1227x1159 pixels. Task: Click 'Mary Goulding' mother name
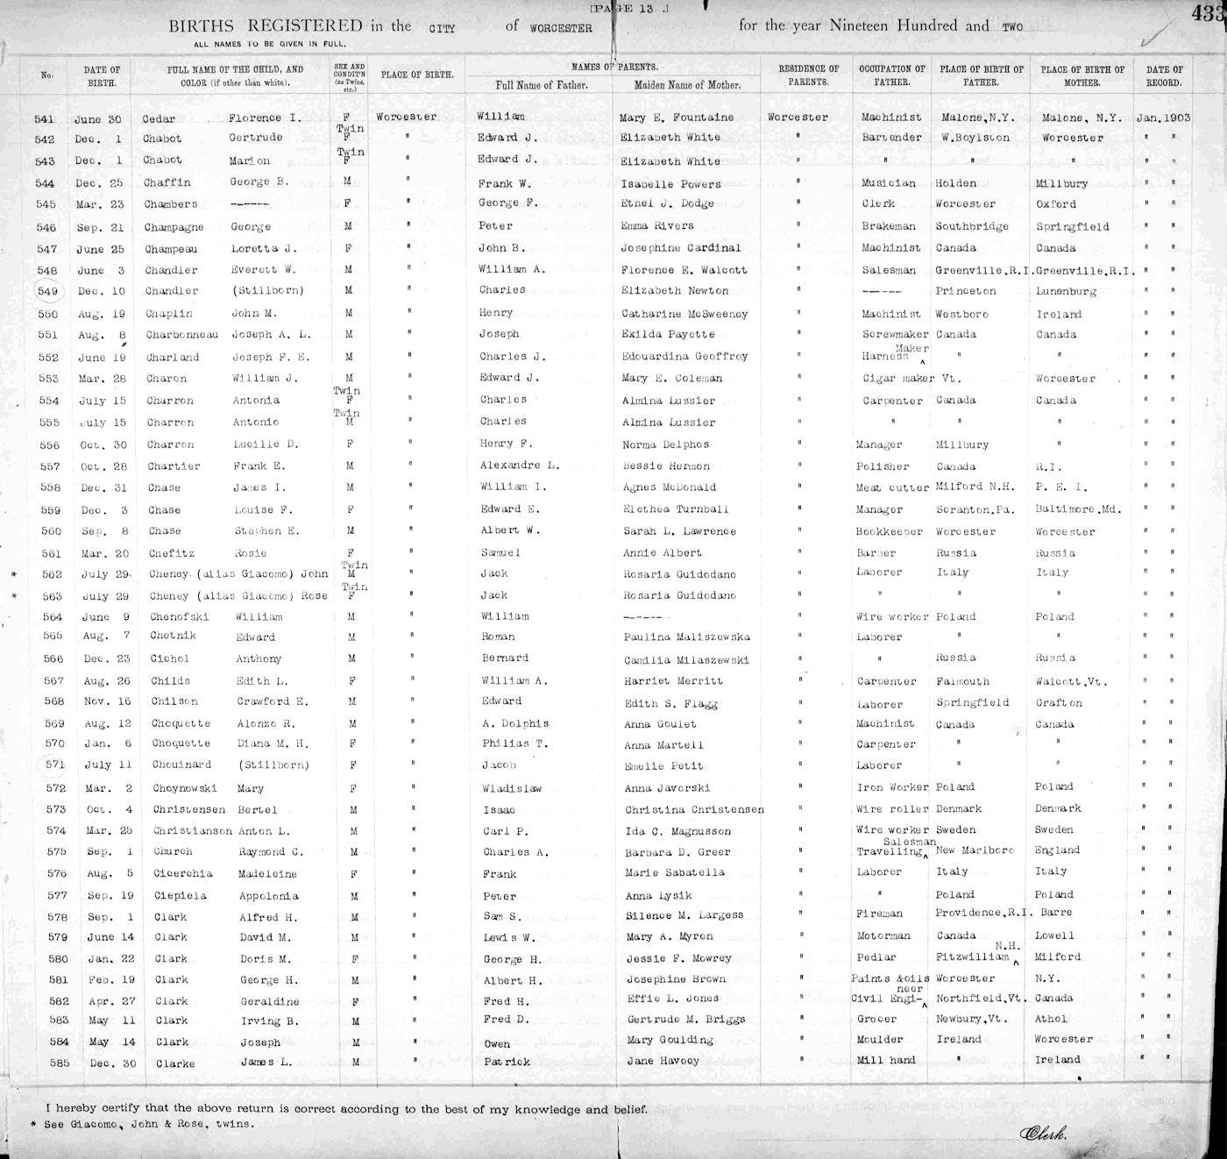670,1041
